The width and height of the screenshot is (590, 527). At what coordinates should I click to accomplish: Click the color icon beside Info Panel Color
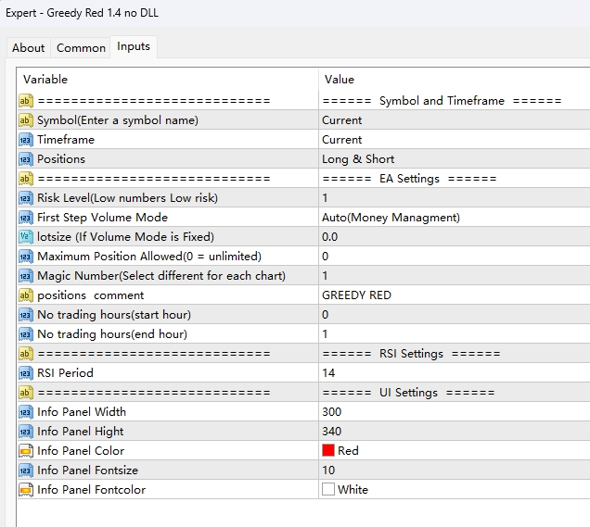click(x=26, y=451)
